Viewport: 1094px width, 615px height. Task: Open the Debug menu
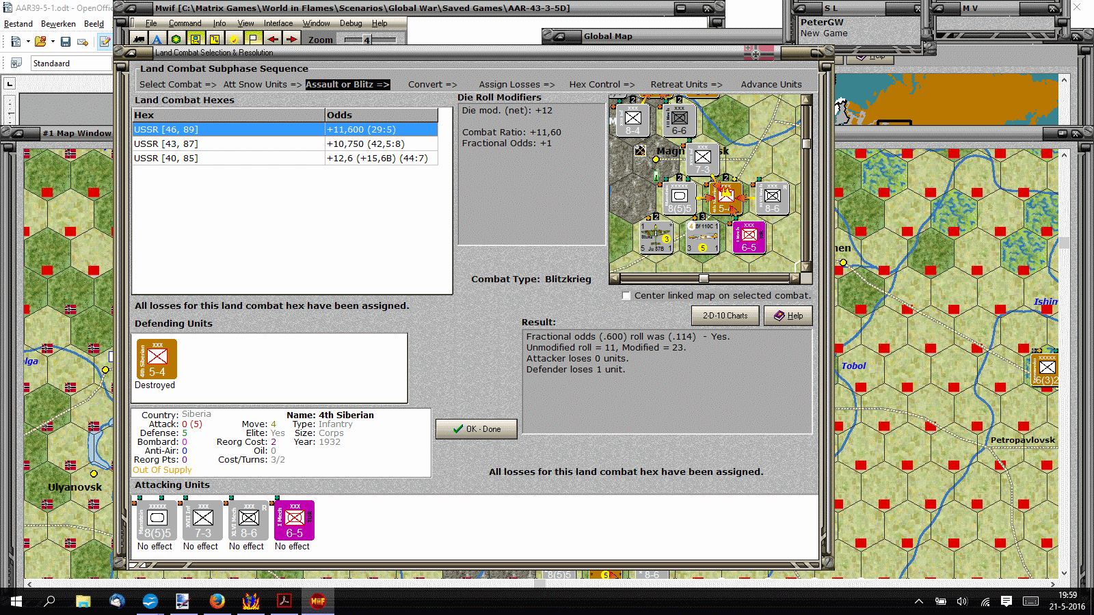tap(351, 23)
